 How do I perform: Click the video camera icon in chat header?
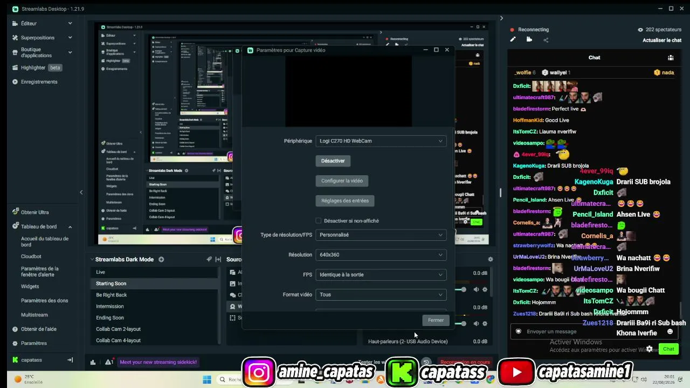pos(529,39)
